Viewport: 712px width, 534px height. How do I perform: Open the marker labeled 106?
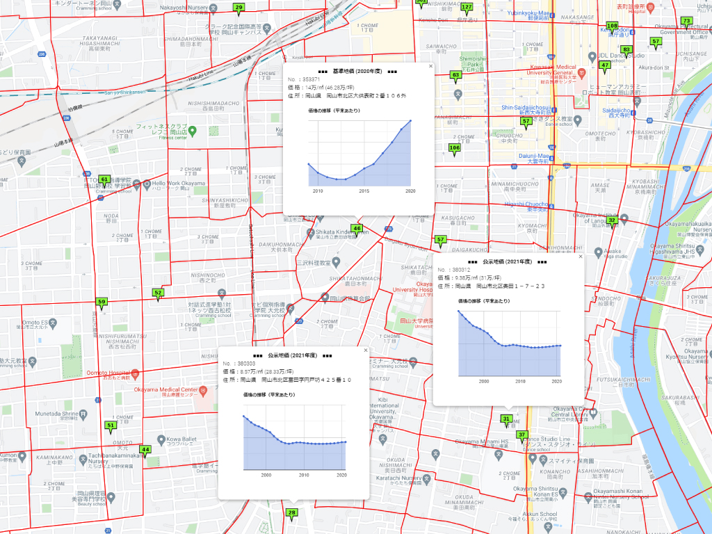coord(455,148)
